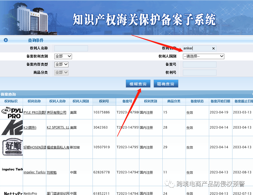The image size is (253, 195).
Task: Click the input field containing anker
Action: pos(200,48)
